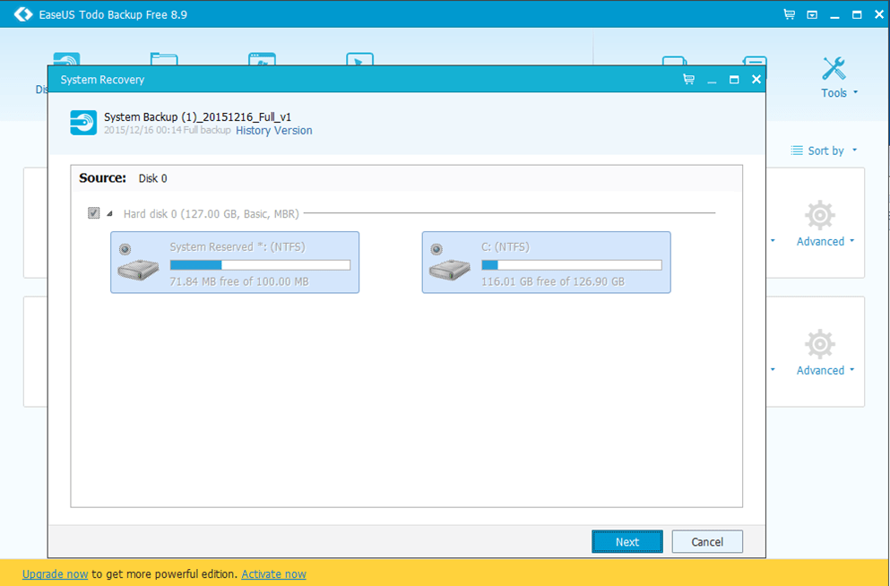Click the backup name System Backup (1)_20151216_Full_v1
The image size is (890, 586).
197,116
